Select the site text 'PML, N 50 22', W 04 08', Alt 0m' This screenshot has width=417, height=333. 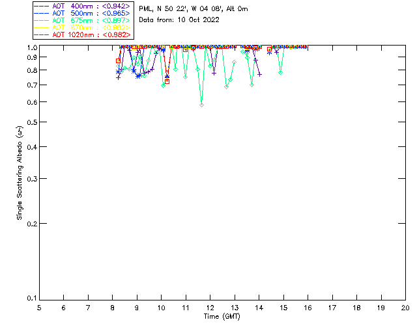[194, 9]
